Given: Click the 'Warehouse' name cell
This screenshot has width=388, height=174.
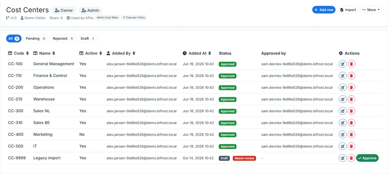Looking at the screenshot, I should [44, 99].
